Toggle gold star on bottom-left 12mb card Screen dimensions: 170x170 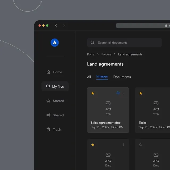coord(93,145)
